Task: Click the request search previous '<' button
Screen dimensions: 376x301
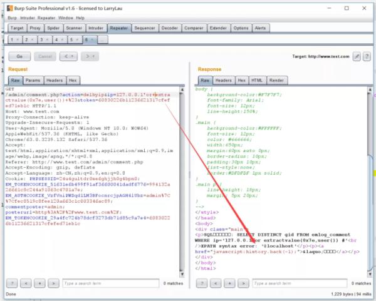Action: tap(26, 283)
